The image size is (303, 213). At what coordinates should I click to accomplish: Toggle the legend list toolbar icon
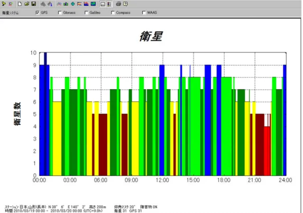click(110, 4)
